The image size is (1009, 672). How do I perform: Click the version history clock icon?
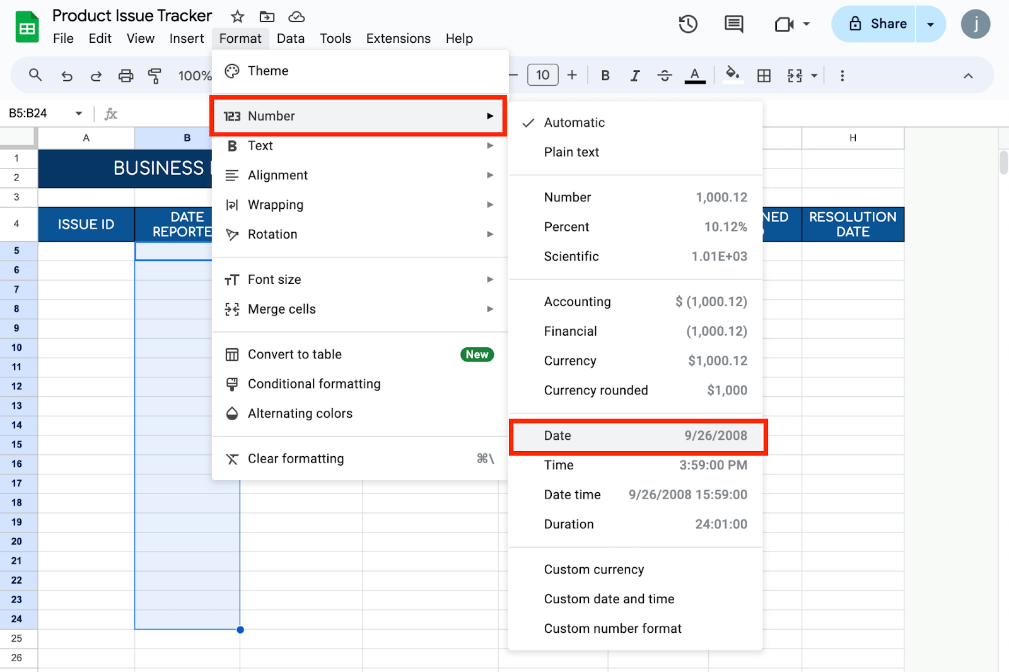687,25
